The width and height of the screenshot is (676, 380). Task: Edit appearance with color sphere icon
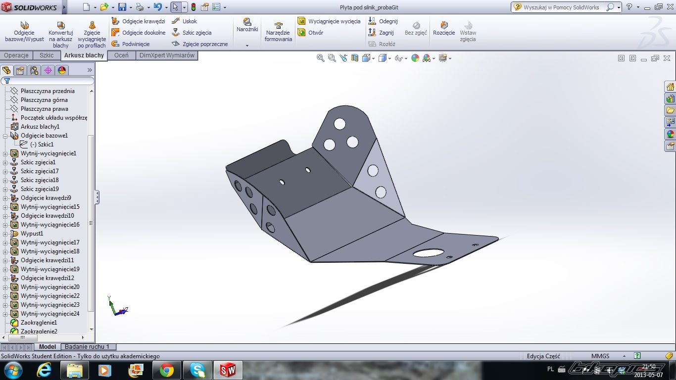pos(415,58)
